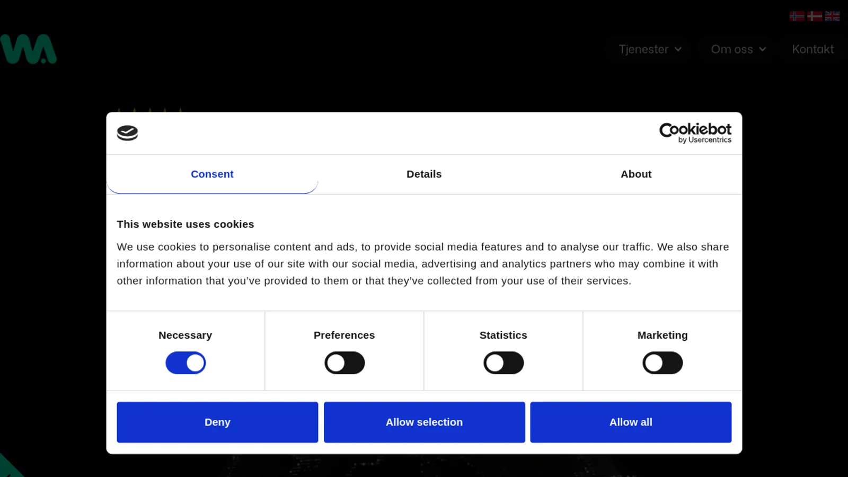Click the Cookiebot by Usercentrics logo

(695, 133)
